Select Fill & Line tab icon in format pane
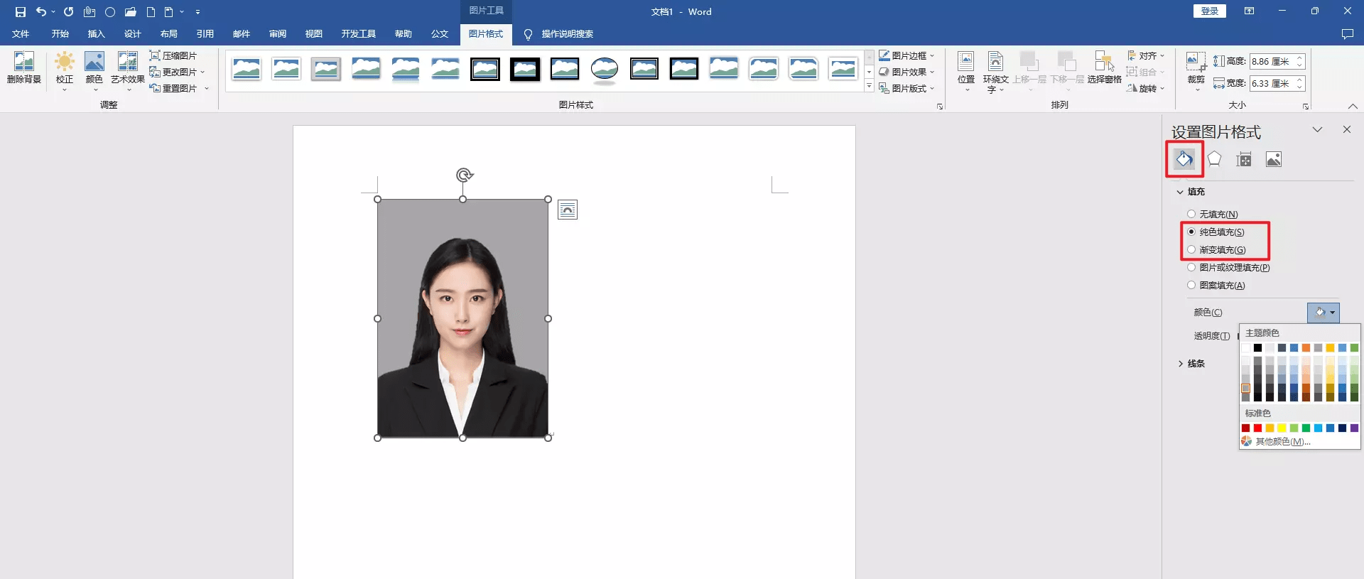This screenshot has width=1364, height=579. point(1184,159)
